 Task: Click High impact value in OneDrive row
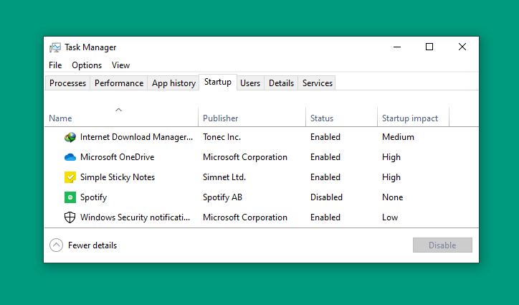[x=391, y=157]
